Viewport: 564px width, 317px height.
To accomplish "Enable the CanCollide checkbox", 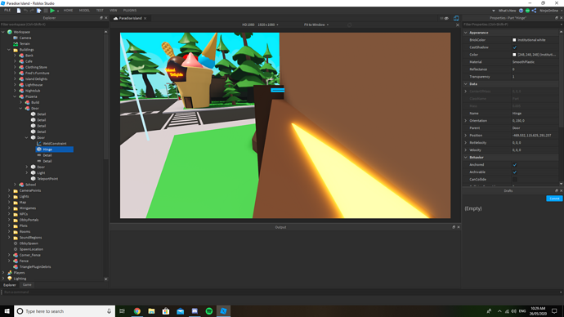I will (515, 180).
